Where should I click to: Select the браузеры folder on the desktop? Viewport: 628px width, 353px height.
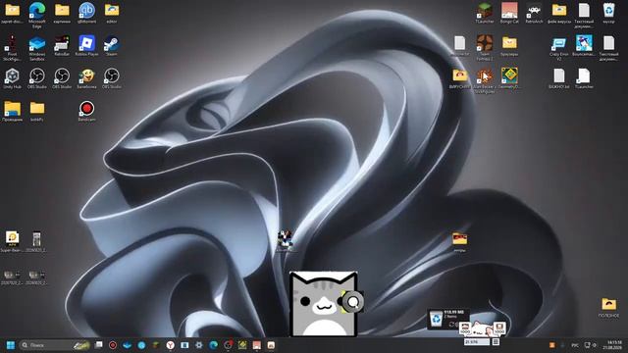pos(509,46)
